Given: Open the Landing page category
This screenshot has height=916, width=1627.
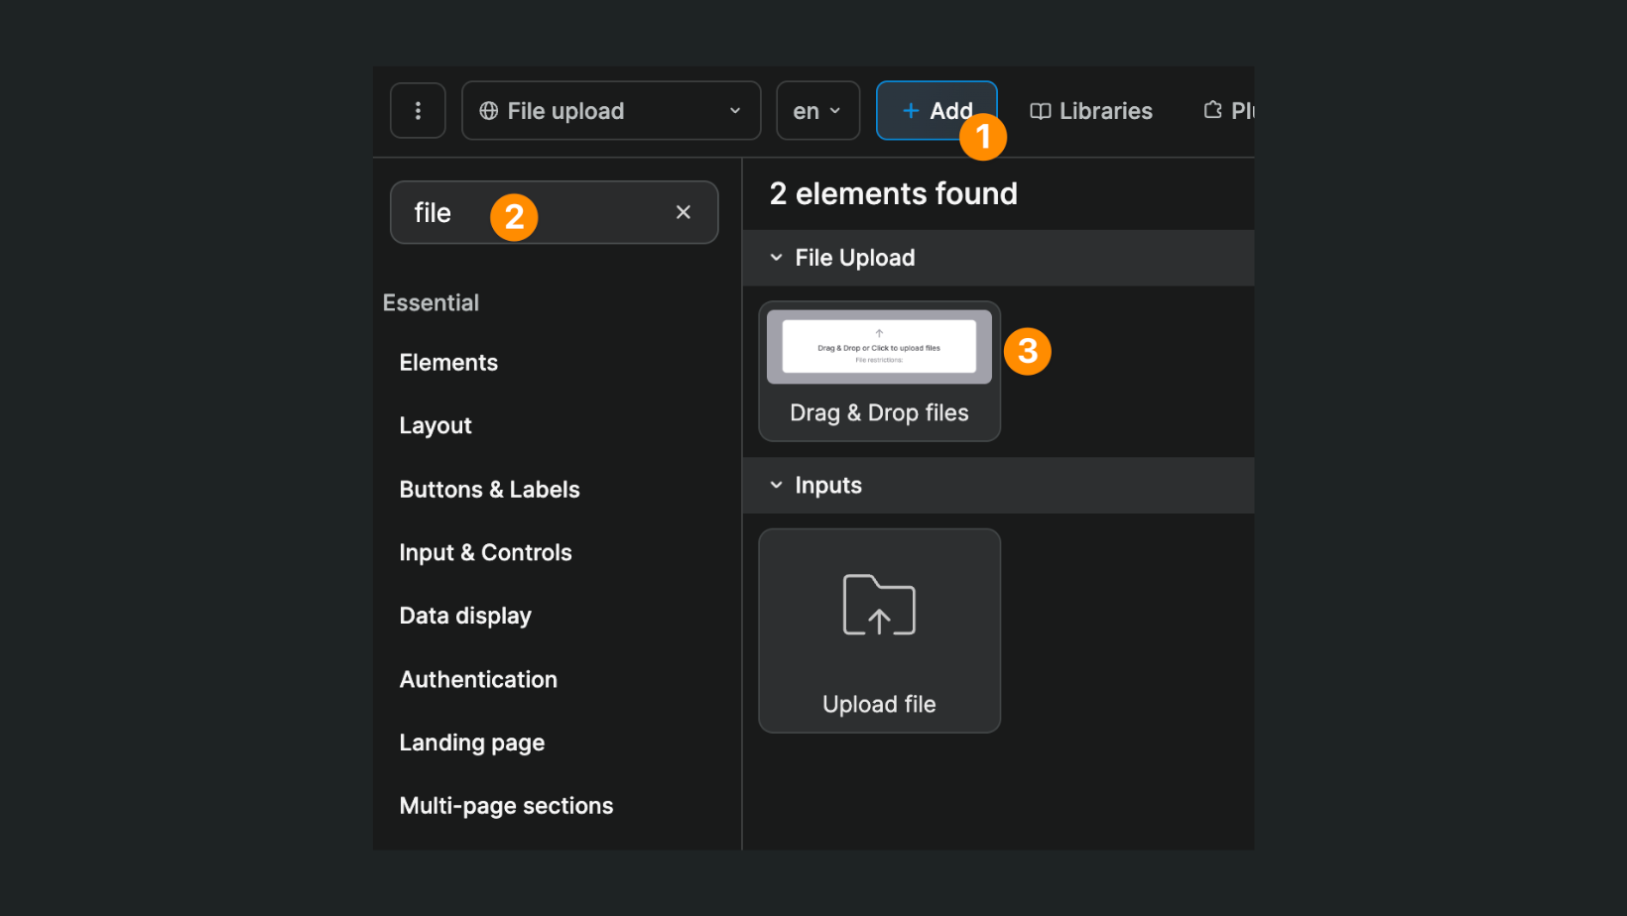Looking at the screenshot, I should point(472,742).
